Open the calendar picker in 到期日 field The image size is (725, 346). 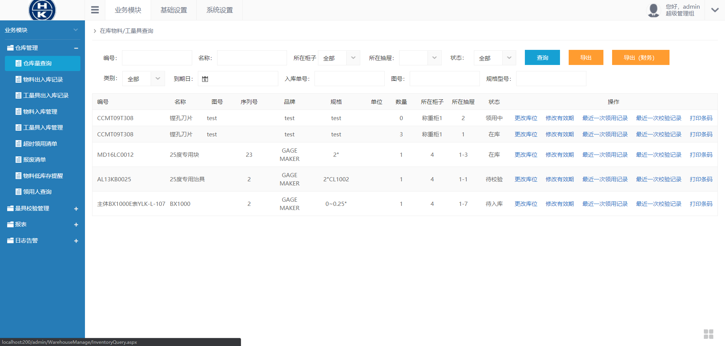(x=205, y=79)
